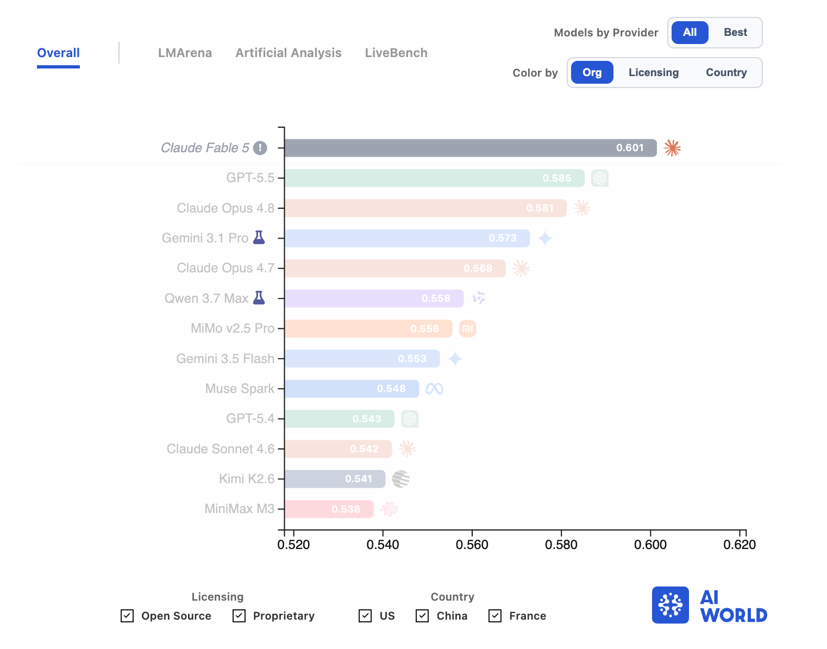Click the Gemini sparkle logo beside Gemini 3.1 Pro bar
Viewport: 827px width, 649px height.
point(545,238)
